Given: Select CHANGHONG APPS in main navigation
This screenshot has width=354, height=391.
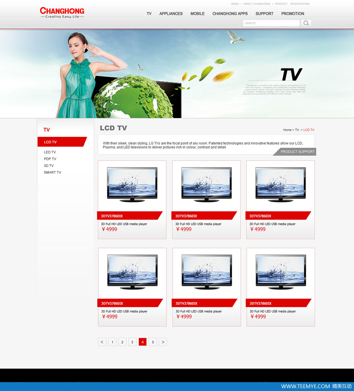Looking at the screenshot, I should click(x=230, y=13).
